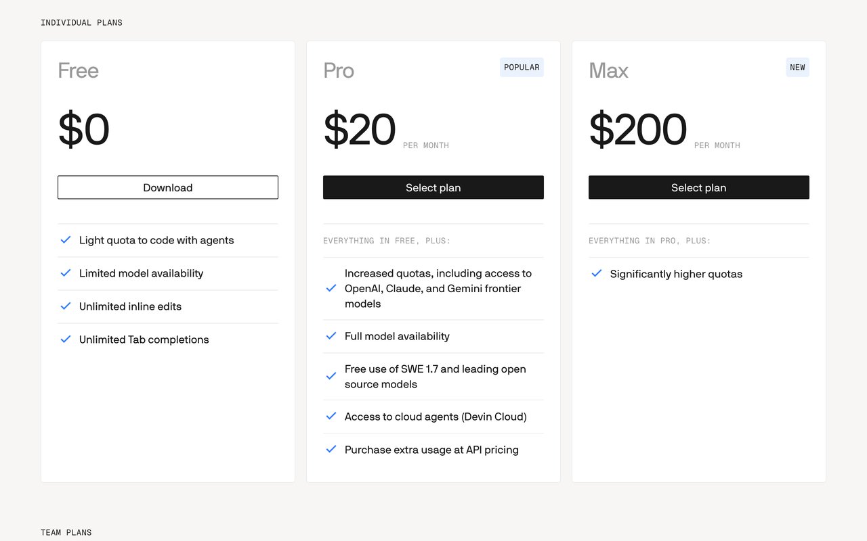The image size is (867, 541).
Task: Click the Pro plan heading
Action: (339, 70)
